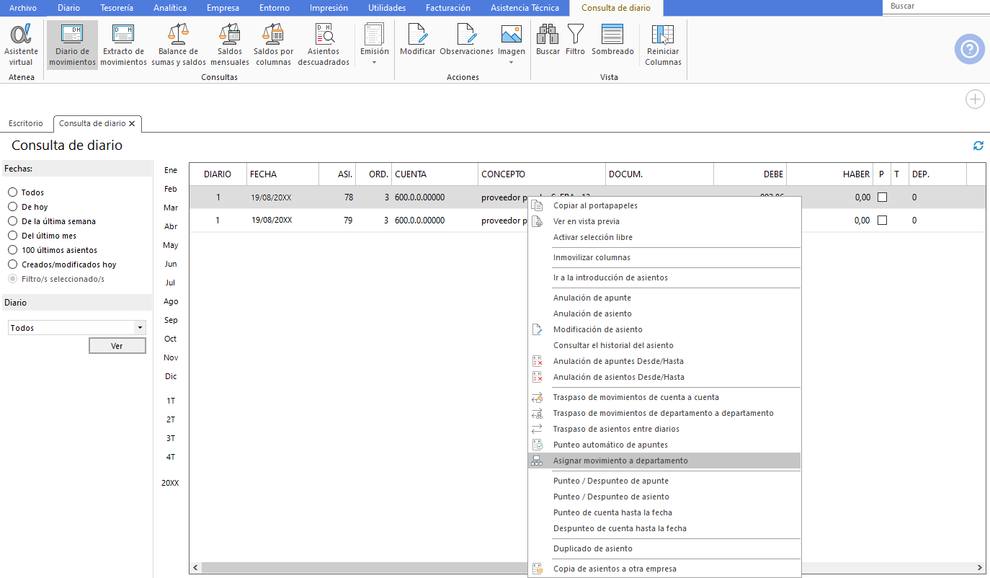Screen dimensions: 990x578
Task: Open the Diario Todos dropdown
Action: click(x=77, y=328)
